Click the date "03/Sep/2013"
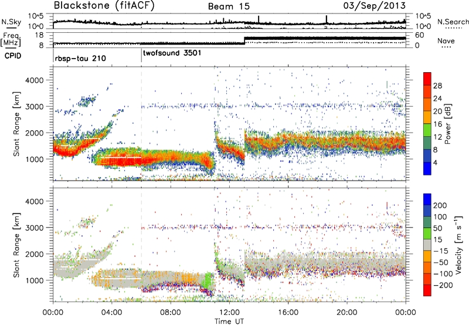469x325 pixels. coord(375,6)
